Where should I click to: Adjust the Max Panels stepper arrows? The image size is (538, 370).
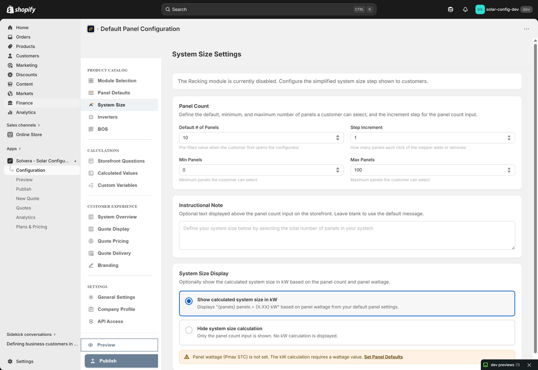pyautogui.click(x=509, y=170)
